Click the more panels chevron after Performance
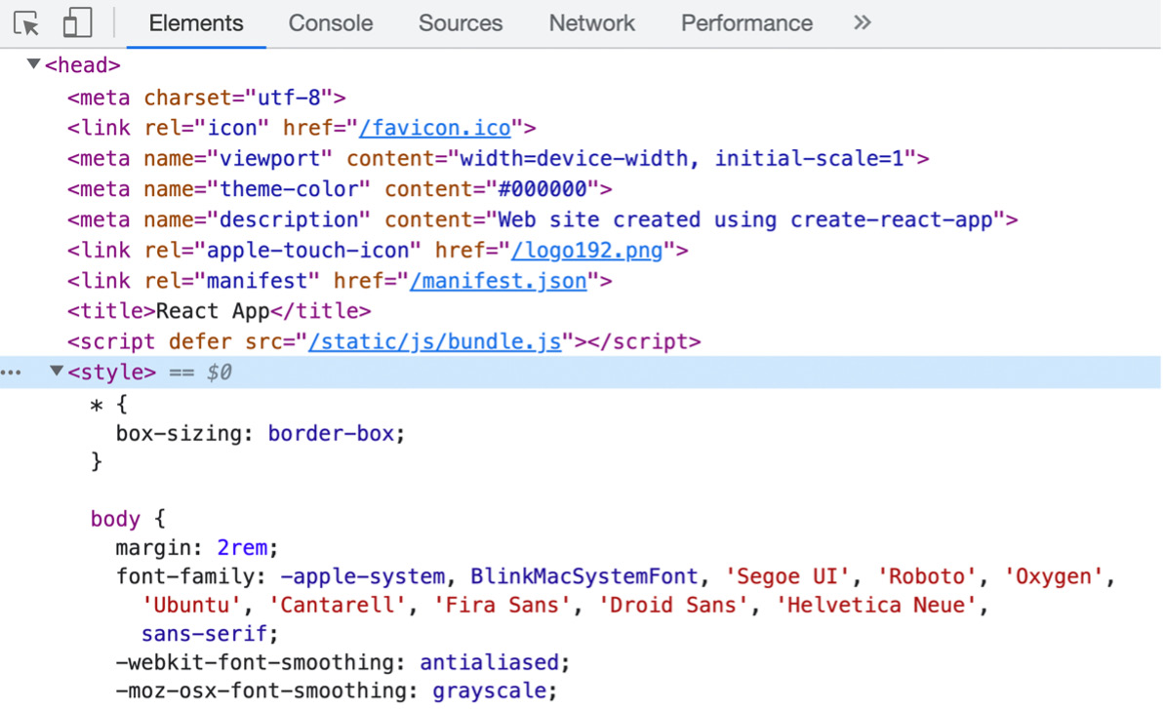Screen dimensions: 1165x709 click(862, 22)
